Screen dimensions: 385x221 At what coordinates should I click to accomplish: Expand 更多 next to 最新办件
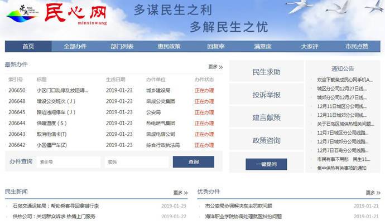click(x=215, y=67)
